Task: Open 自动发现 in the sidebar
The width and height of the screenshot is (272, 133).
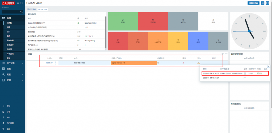Action: pos(10,54)
